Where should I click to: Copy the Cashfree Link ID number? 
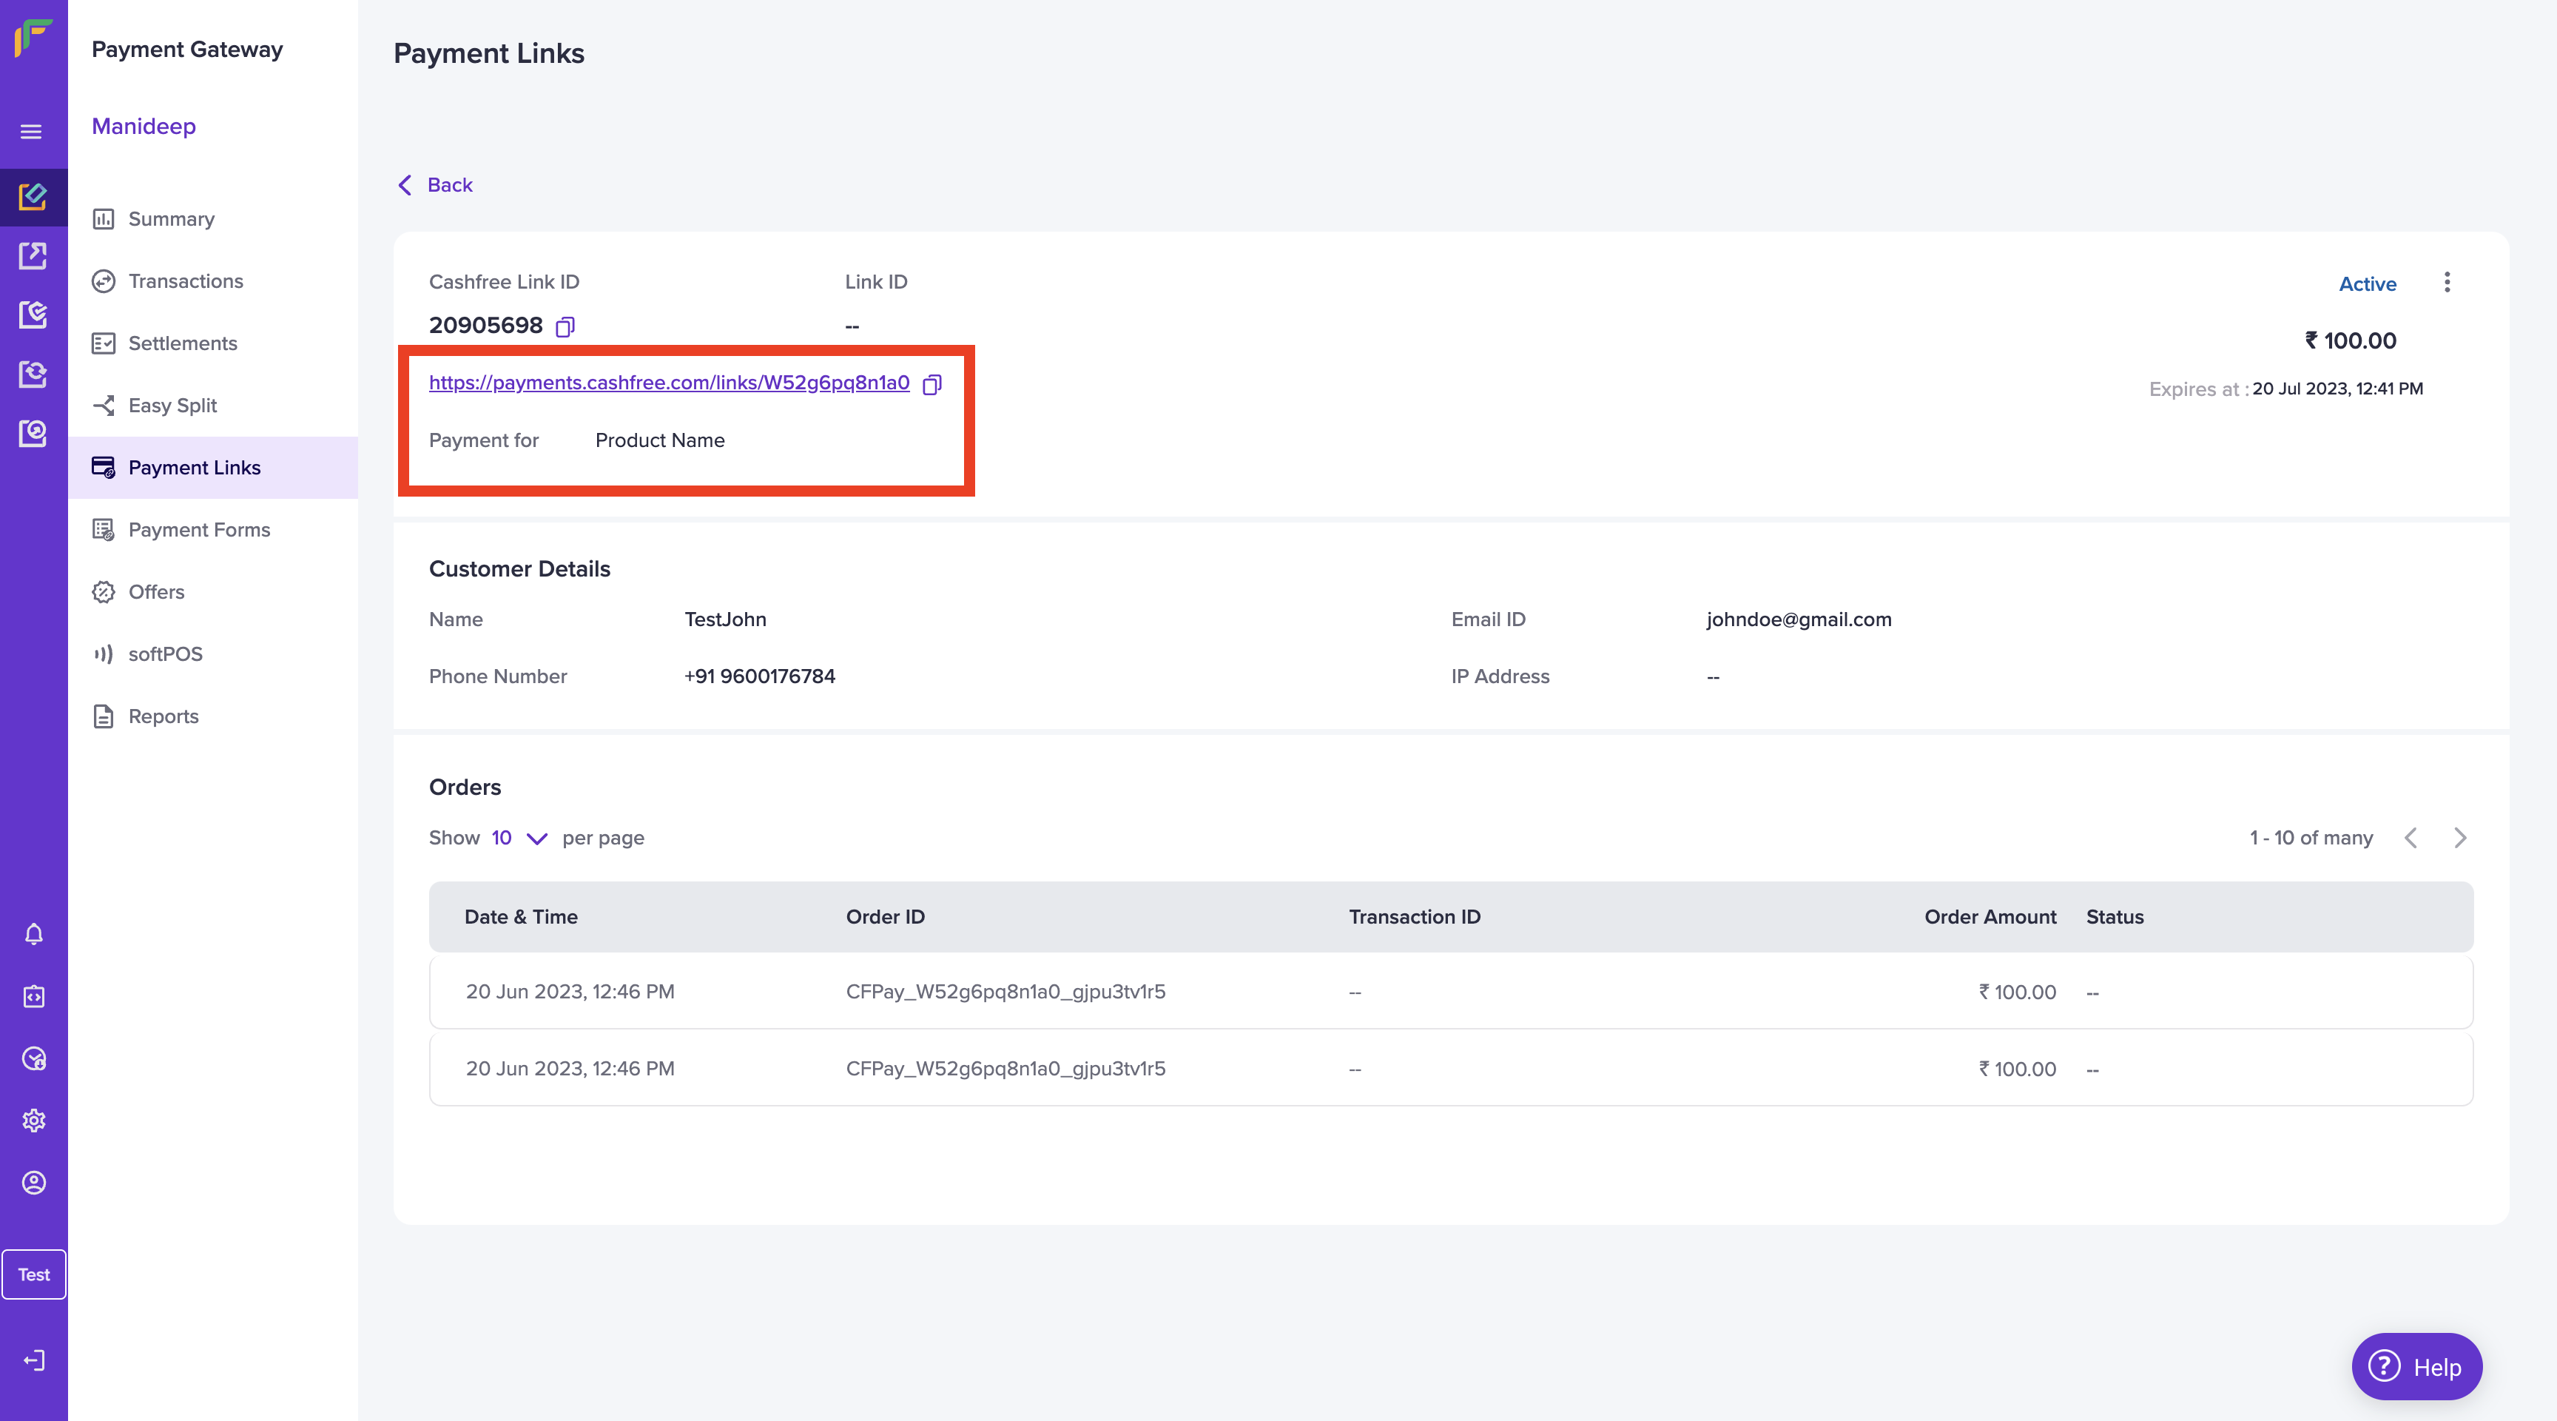coord(565,326)
